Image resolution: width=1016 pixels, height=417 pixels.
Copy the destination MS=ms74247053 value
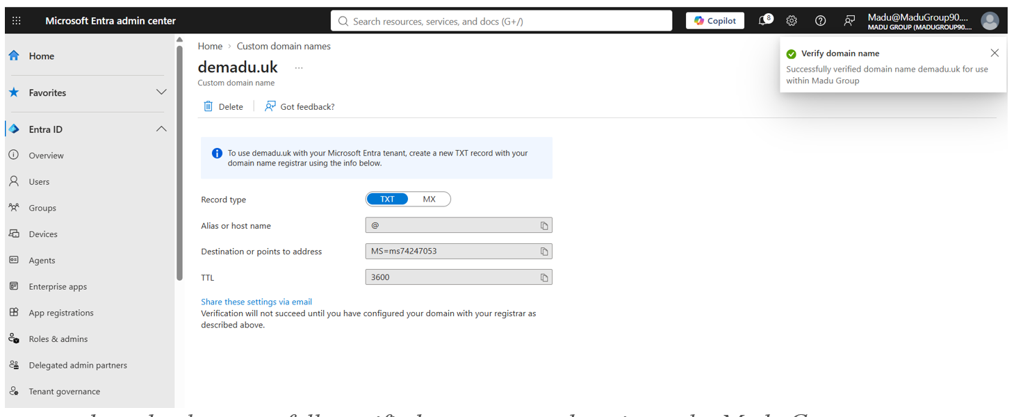pos(544,252)
